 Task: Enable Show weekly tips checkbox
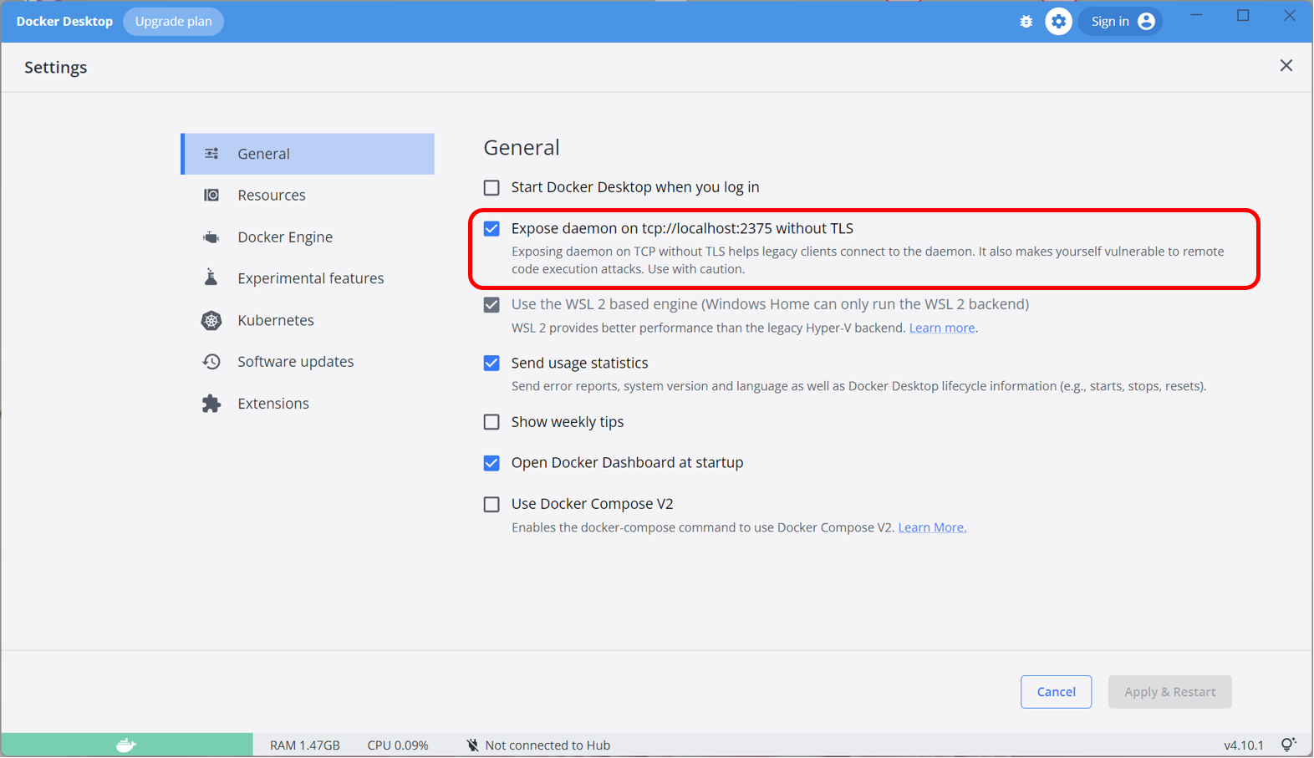(x=491, y=422)
